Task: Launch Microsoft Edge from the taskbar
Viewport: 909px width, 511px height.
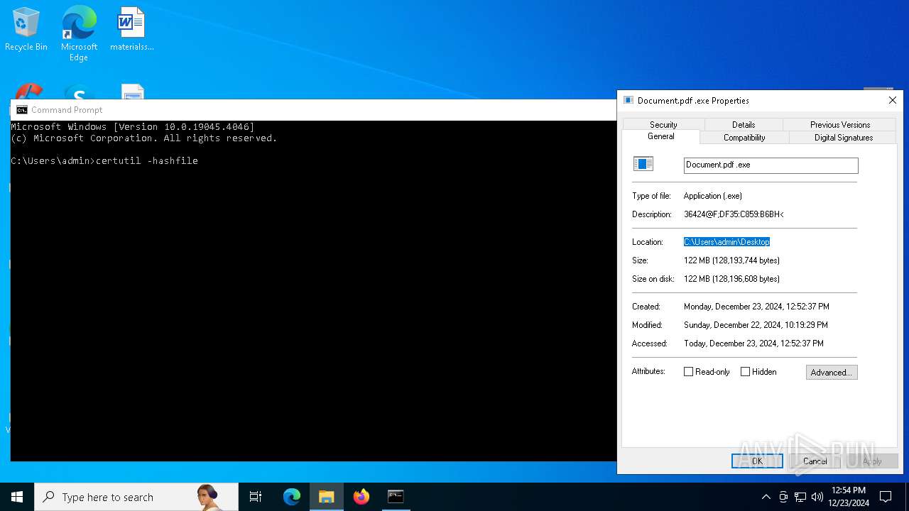Action: point(292,497)
